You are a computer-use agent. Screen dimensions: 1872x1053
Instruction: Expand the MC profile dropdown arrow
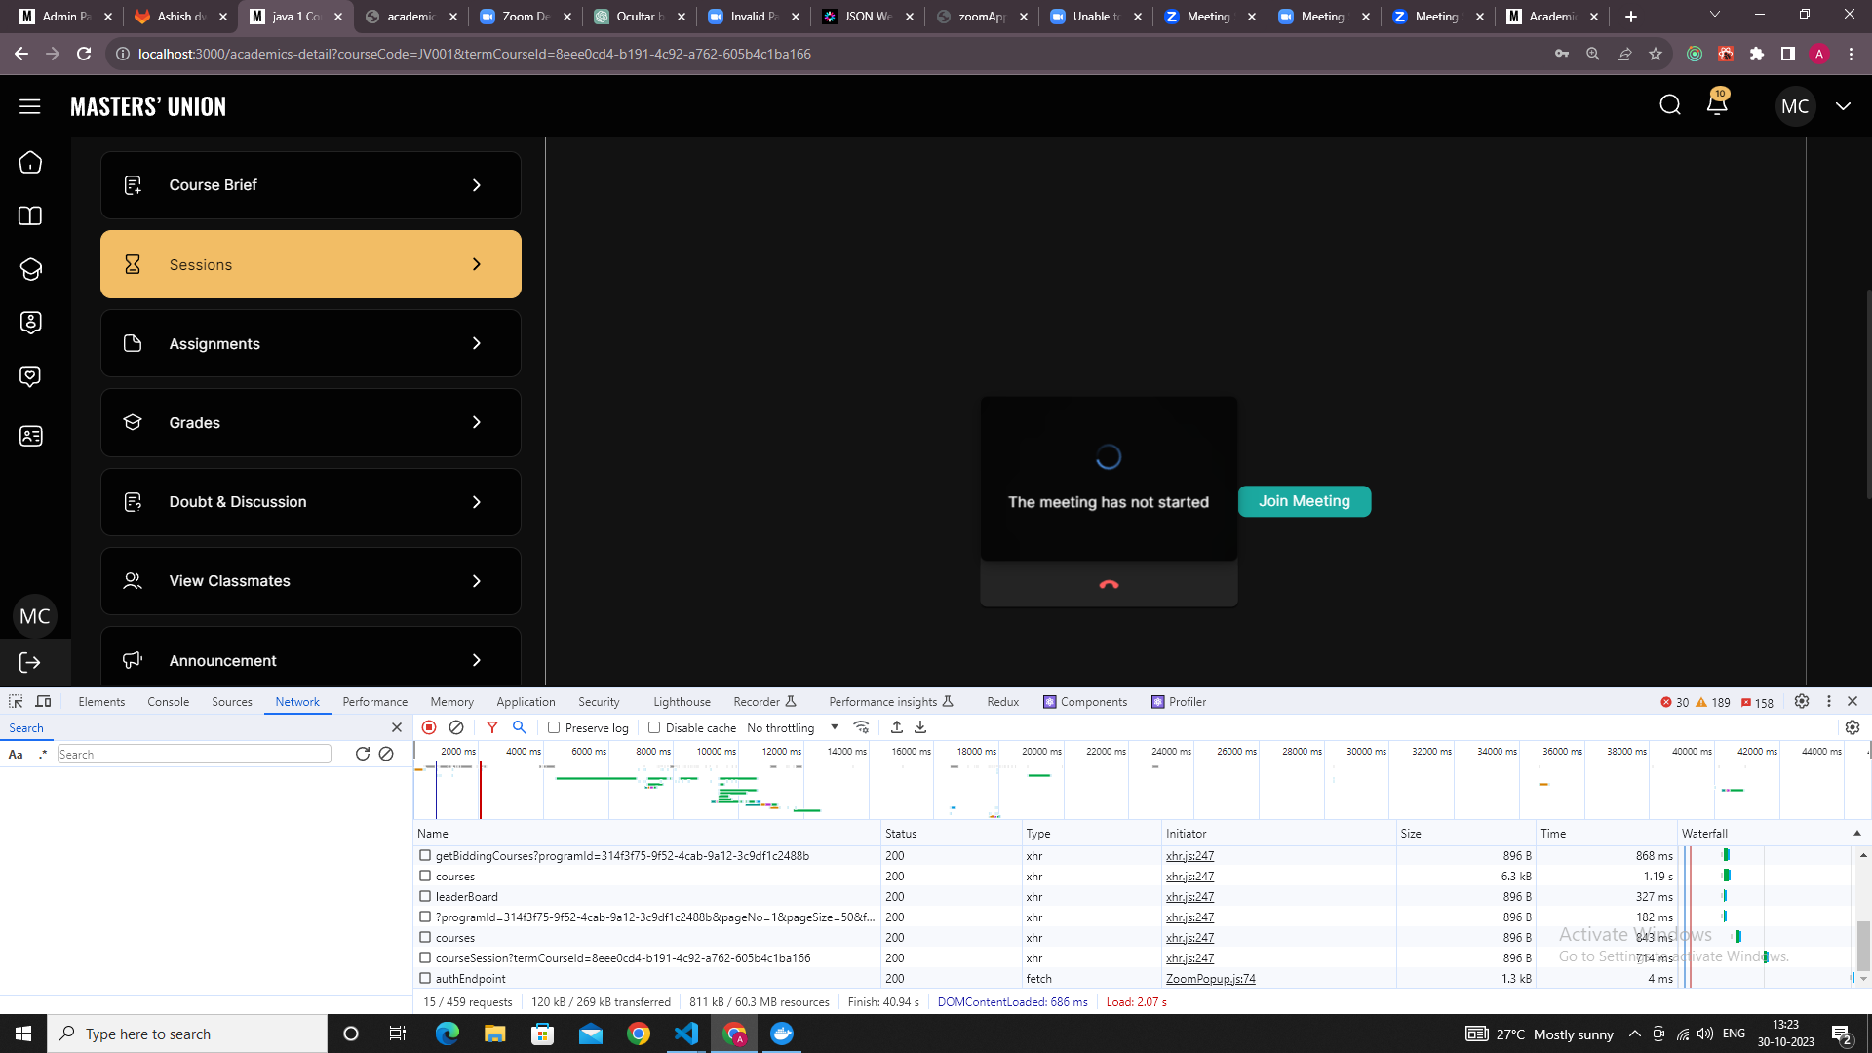click(1843, 106)
